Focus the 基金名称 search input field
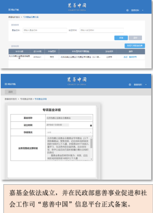Screen dimensions: 153x213 click(45, 30)
